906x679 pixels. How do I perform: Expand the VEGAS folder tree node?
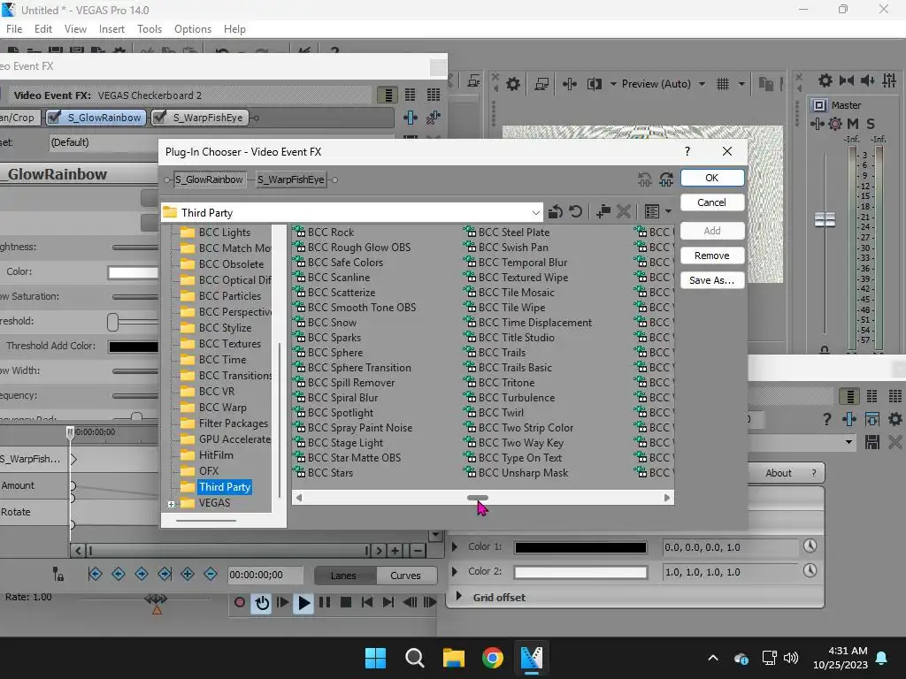pos(171,504)
